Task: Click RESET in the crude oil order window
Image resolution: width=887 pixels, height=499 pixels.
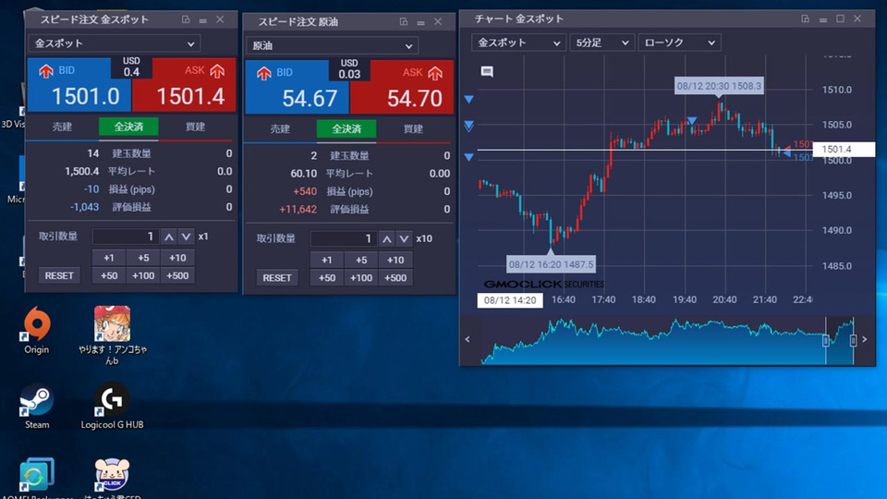Action: pyautogui.click(x=276, y=278)
